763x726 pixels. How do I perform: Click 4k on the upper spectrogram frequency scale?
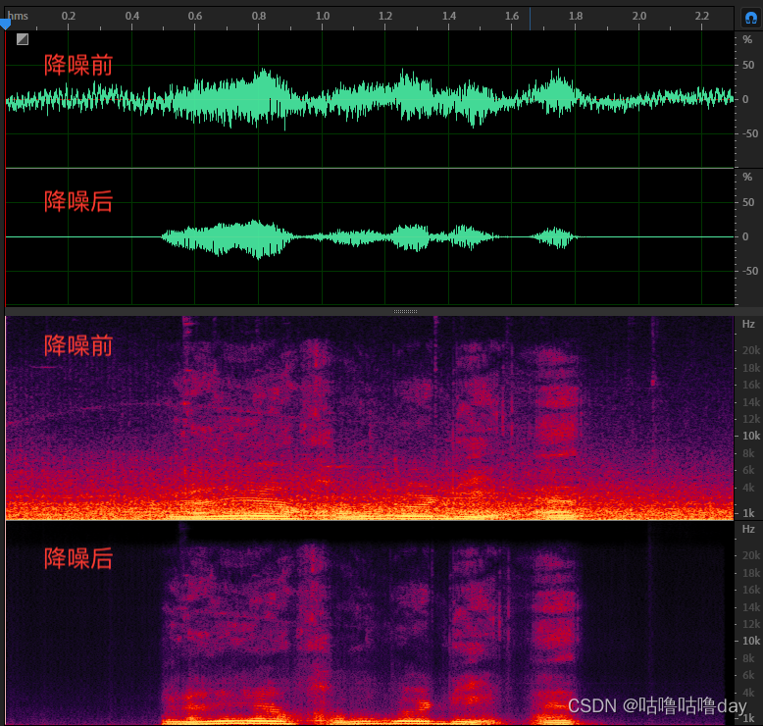(748, 488)
